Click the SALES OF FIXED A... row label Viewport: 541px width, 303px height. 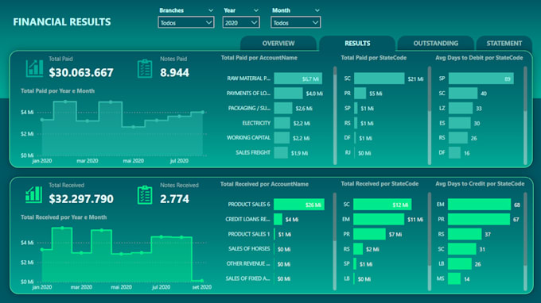point(247,278)
